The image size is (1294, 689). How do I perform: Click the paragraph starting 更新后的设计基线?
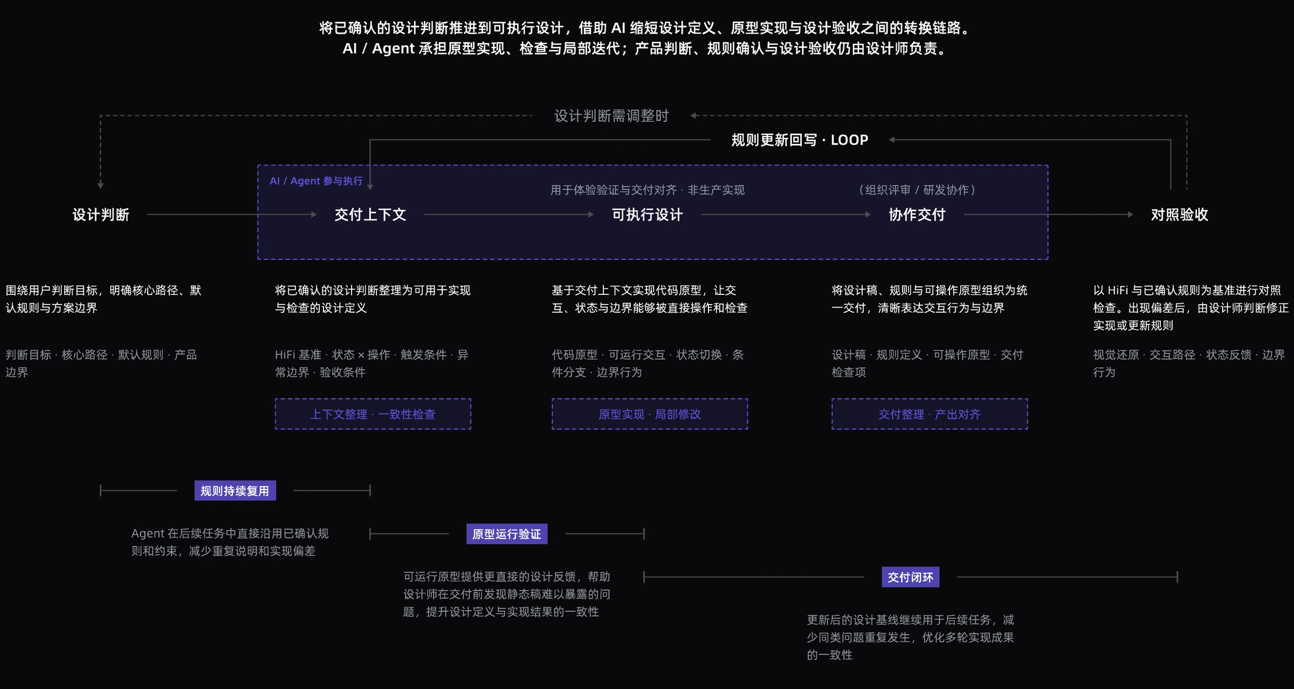tap(911, 637)
